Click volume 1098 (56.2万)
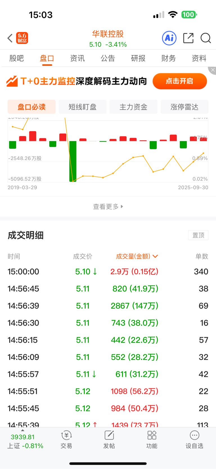 [134, 391]
